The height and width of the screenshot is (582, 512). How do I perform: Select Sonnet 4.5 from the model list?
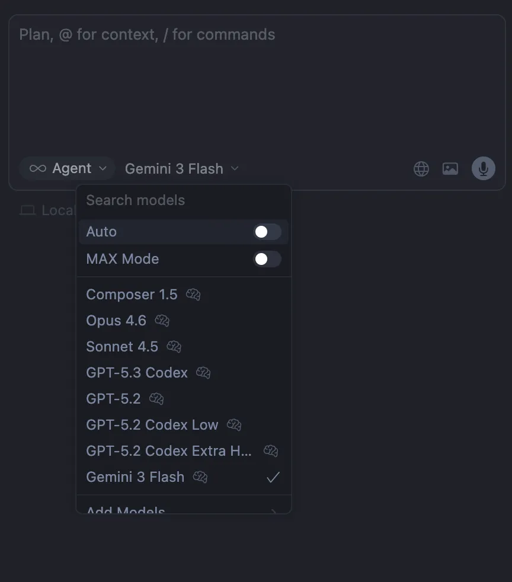pyautogui.click(x=122, y=347)
